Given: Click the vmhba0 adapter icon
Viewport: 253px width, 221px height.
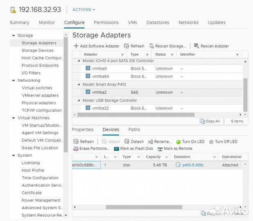Looking at the screenshot, I should click(88, 68).
